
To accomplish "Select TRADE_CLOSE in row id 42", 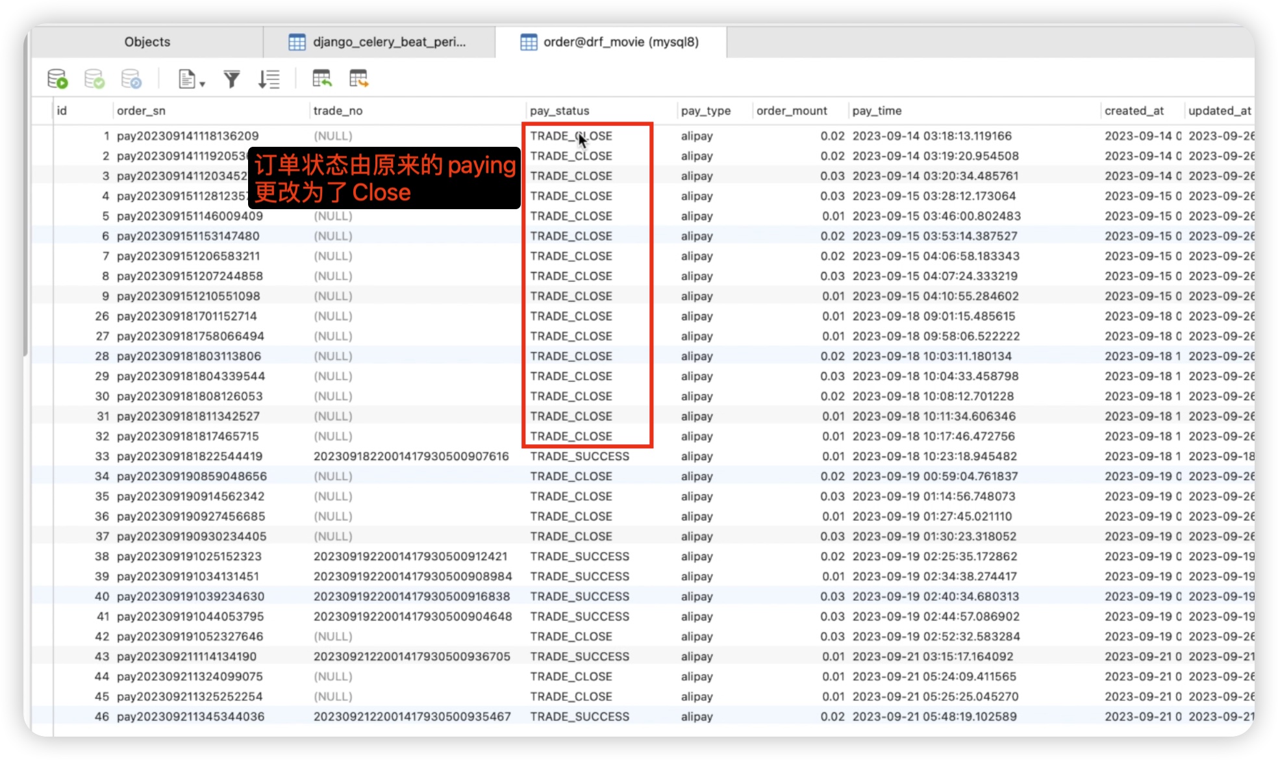I will coord(571,636).
